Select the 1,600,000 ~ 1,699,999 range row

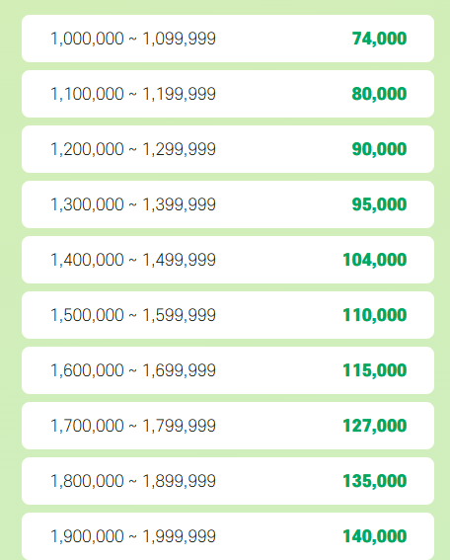[x=228, y=370]
